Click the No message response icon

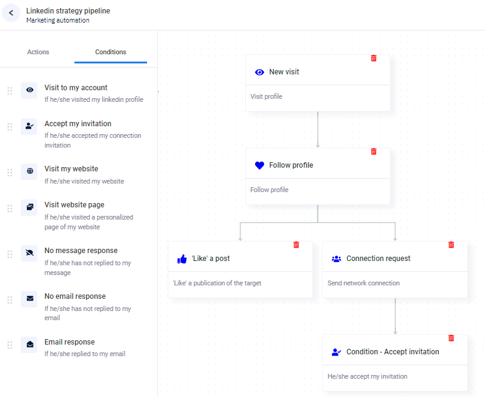pyautogui.click(x=29, y=253)
